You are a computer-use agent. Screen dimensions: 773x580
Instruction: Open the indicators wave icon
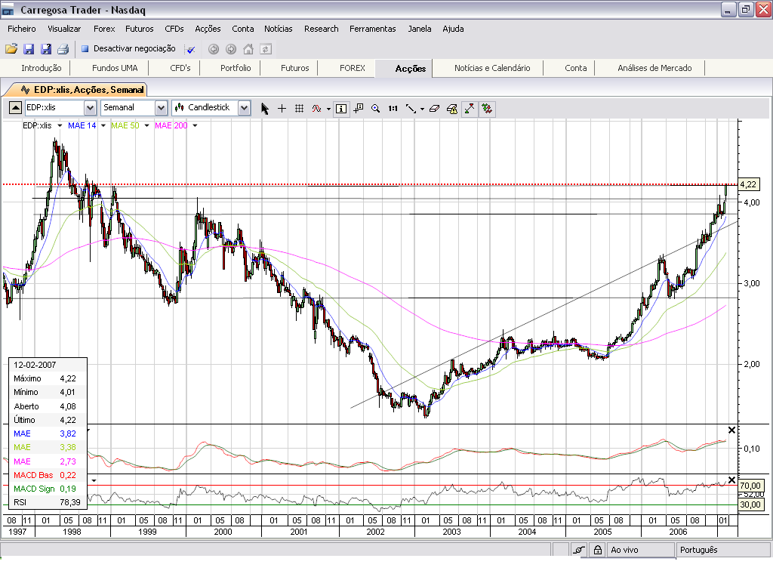(316, 108)
